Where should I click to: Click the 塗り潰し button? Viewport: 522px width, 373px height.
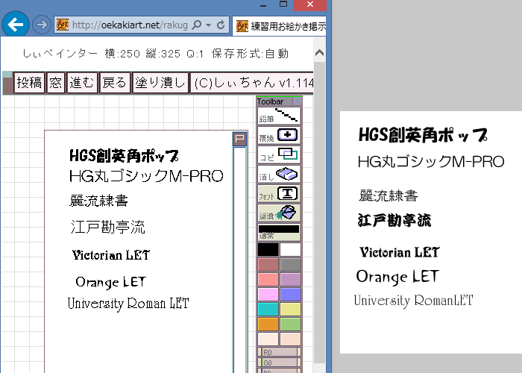coord(160,83)
